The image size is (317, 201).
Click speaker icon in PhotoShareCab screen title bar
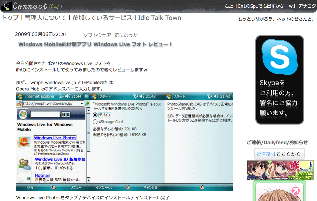(x=216, y=96)
